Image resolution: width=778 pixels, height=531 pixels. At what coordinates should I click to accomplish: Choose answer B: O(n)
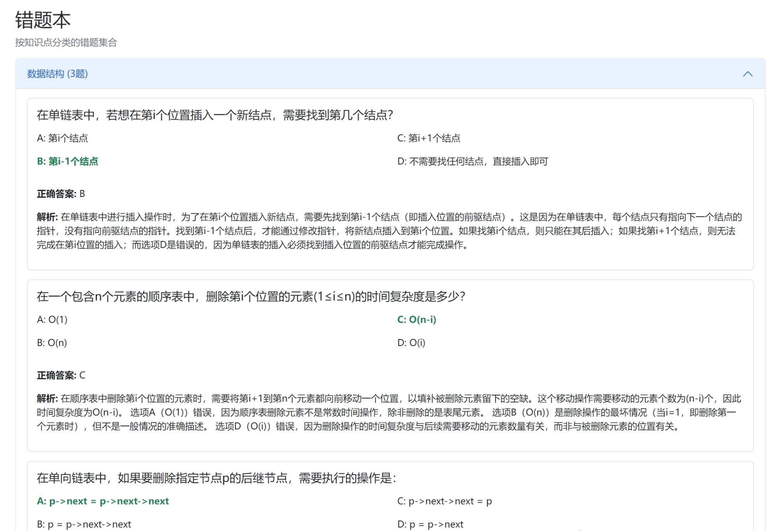click(52, 343)
